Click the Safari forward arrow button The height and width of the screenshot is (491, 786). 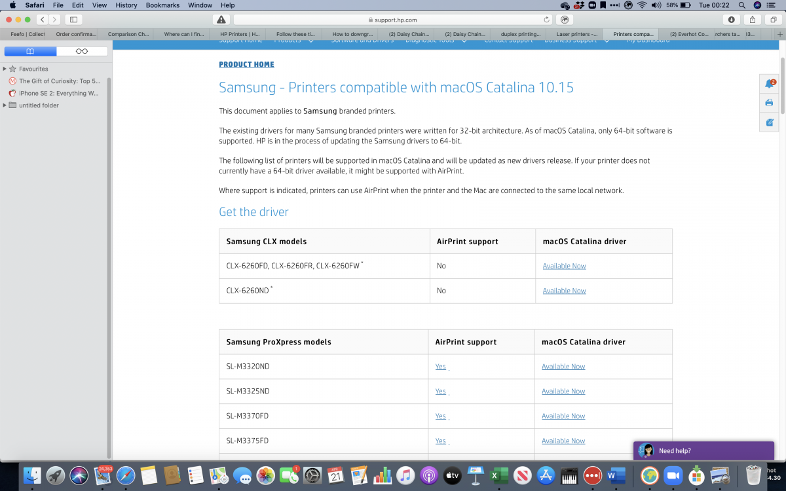coord(55,20)
